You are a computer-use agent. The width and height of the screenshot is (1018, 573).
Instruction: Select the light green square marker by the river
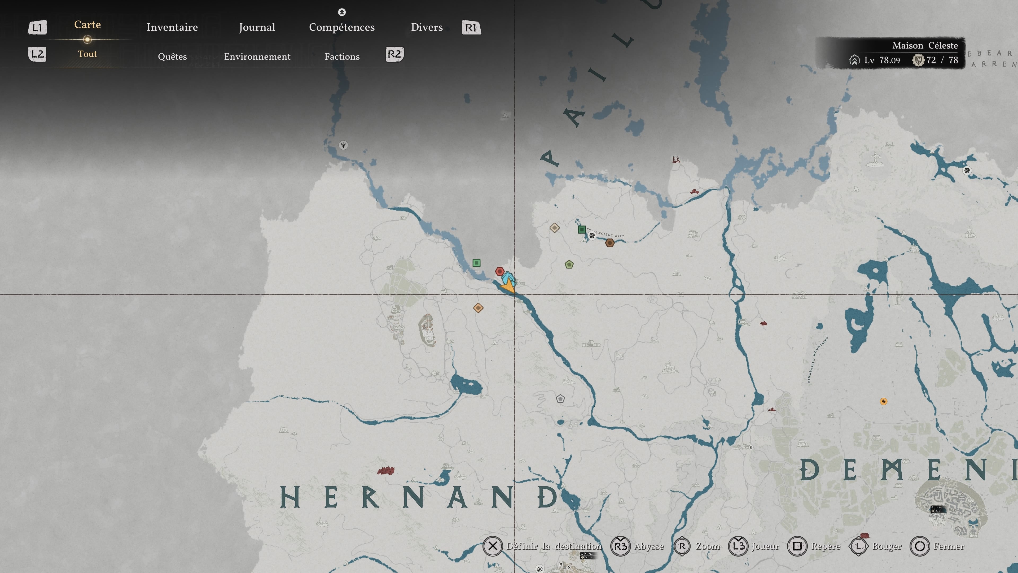[477, 263]
